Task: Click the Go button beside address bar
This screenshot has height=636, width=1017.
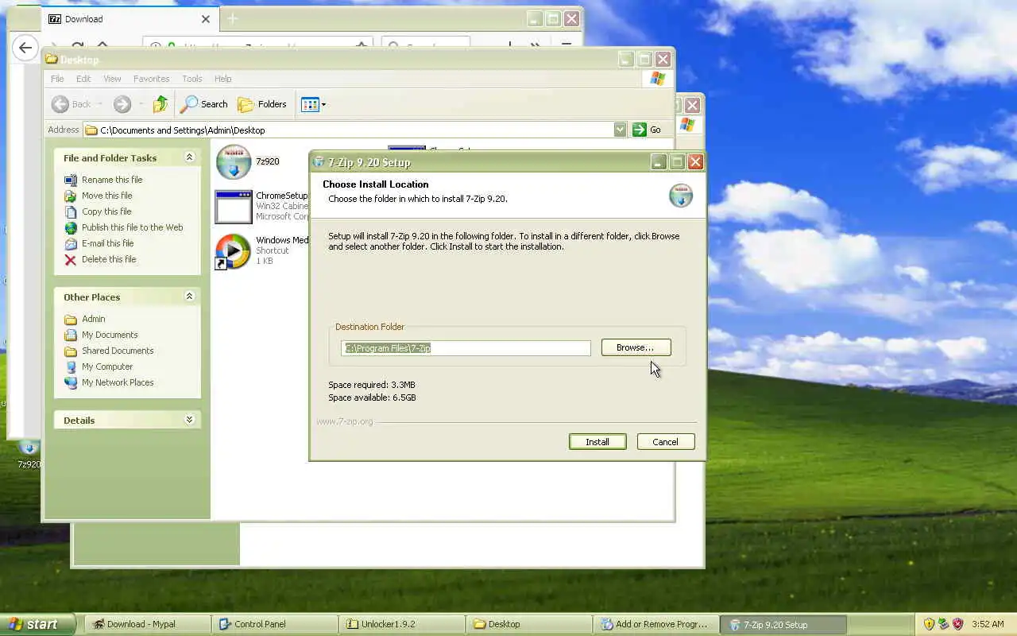Action: point(647,130)
